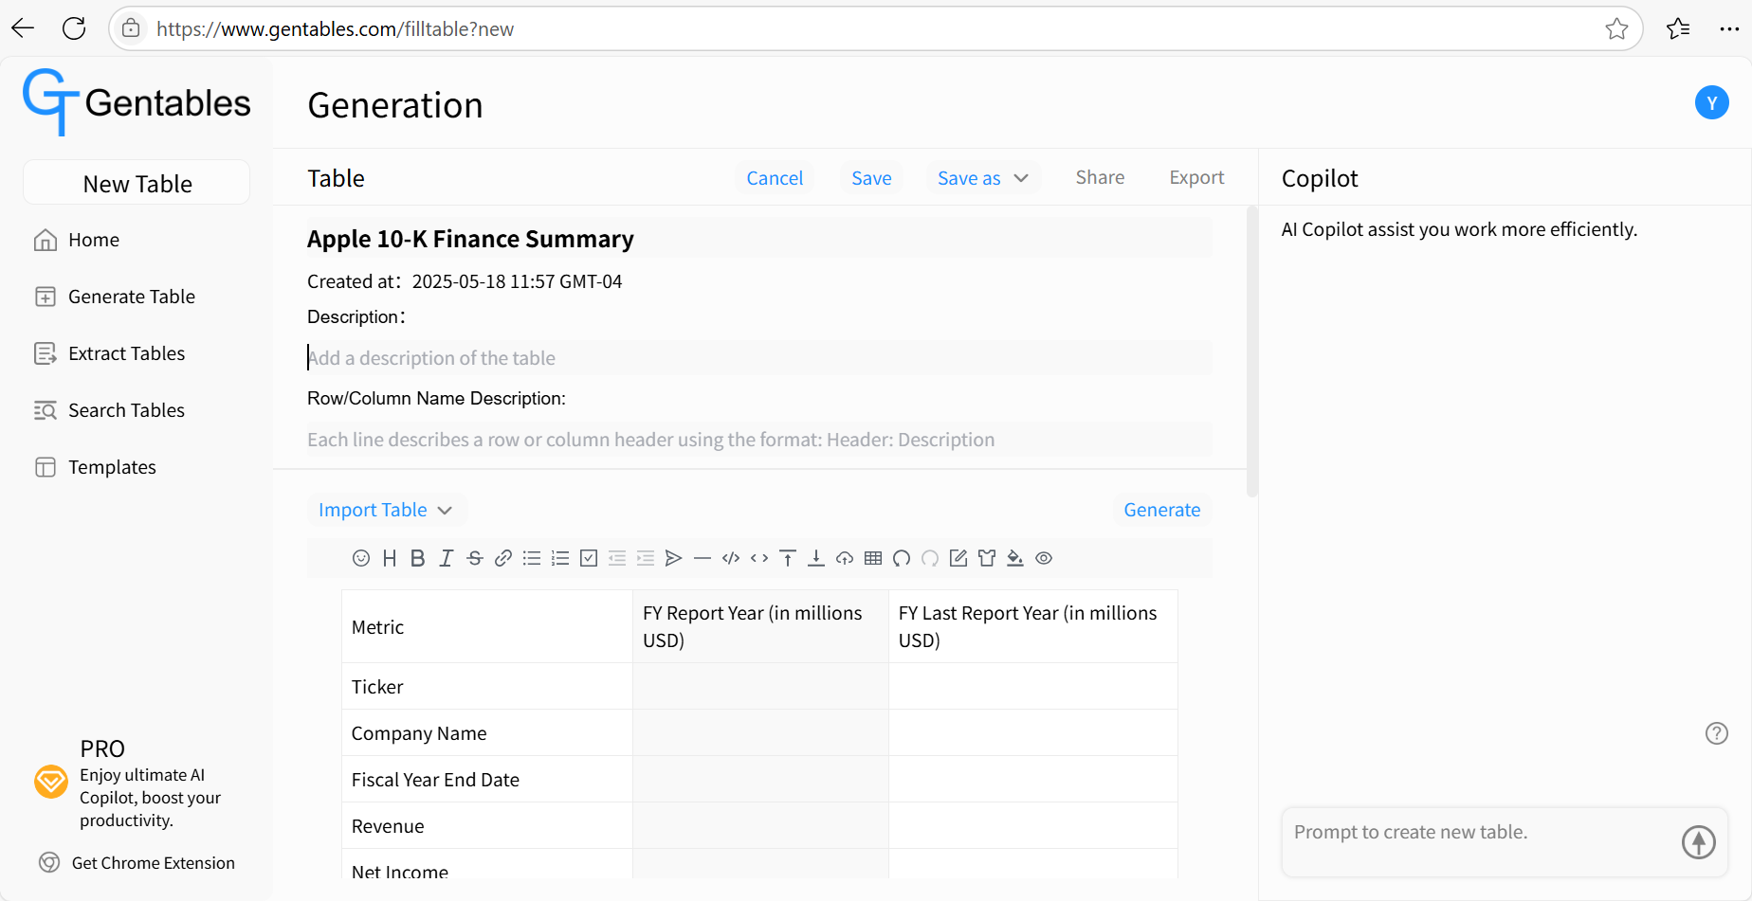The height and width of the screenshot is (901, 1752).
Task: Insert an emoji from the editor toolbar
Action: pyautogui.click(x=360, y=558)
